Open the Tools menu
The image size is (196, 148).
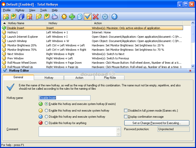pyautogui.click(x=43, y=10)
